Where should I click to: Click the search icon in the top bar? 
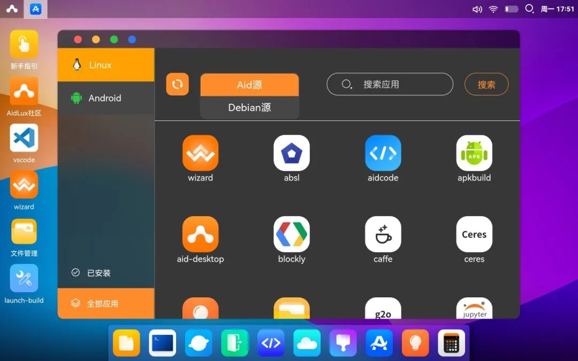pos(529,9)
